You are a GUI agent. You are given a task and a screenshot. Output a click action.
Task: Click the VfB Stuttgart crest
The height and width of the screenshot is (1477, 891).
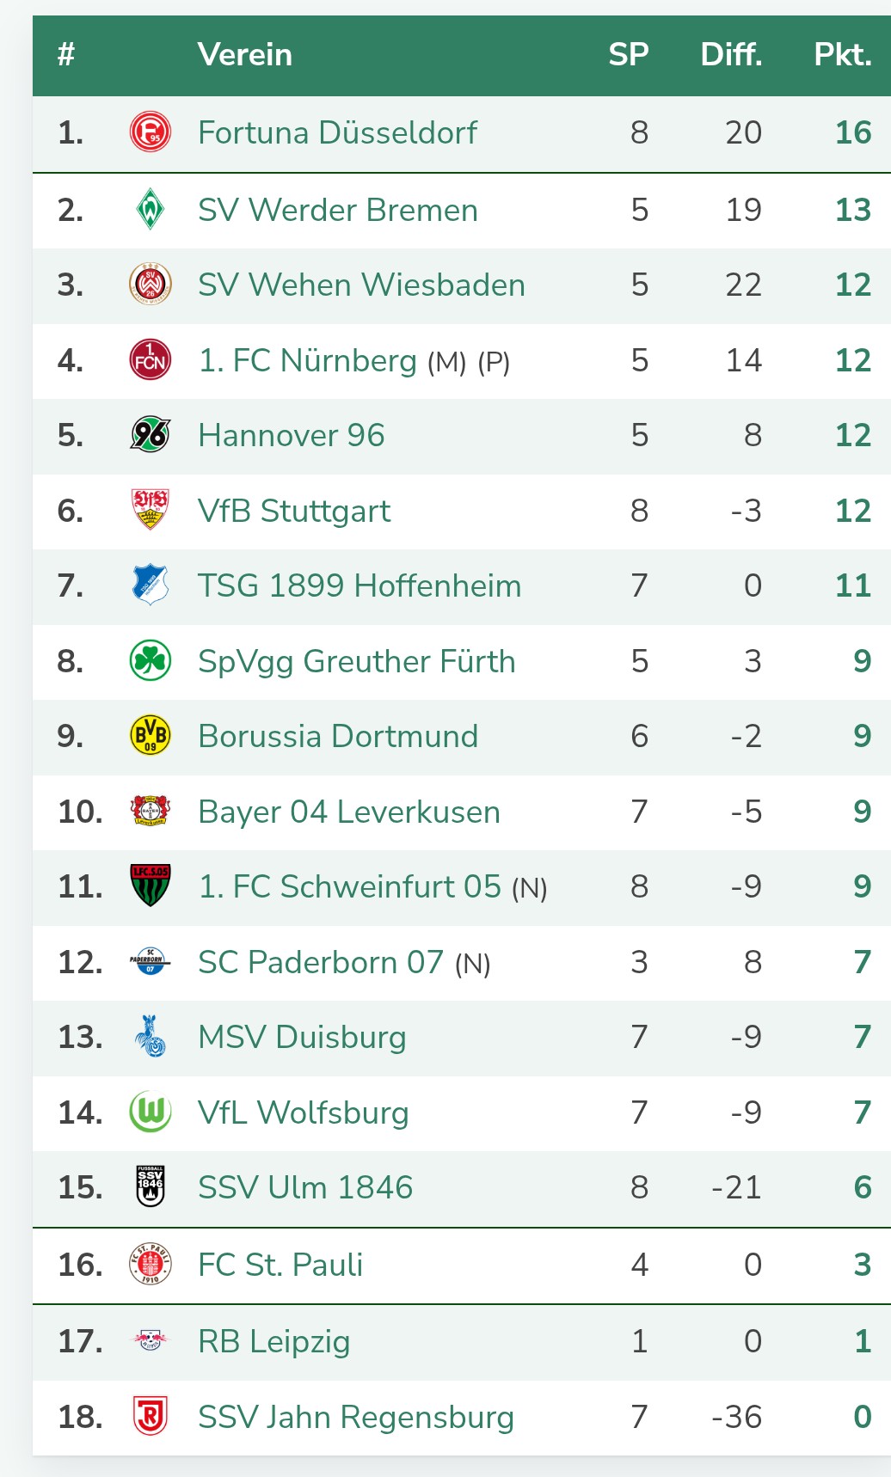pos(150,510)
